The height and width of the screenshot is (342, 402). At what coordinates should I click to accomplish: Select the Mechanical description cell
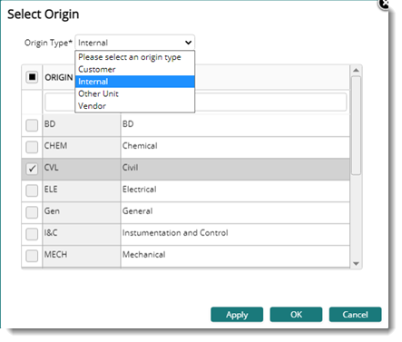click(235, 256)
